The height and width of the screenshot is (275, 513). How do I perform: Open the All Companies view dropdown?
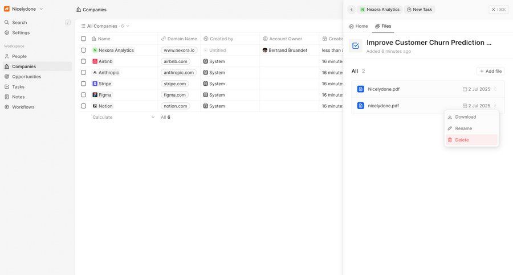click(x=105, y=26)
